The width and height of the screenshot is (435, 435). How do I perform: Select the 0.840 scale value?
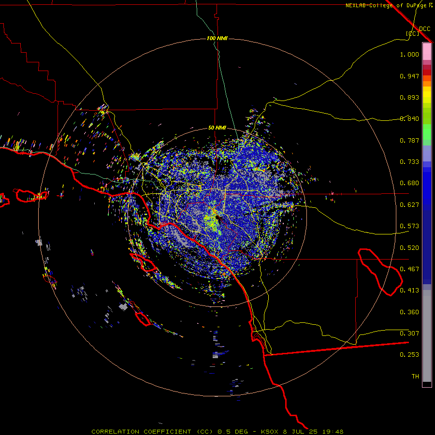coord(409,119)
